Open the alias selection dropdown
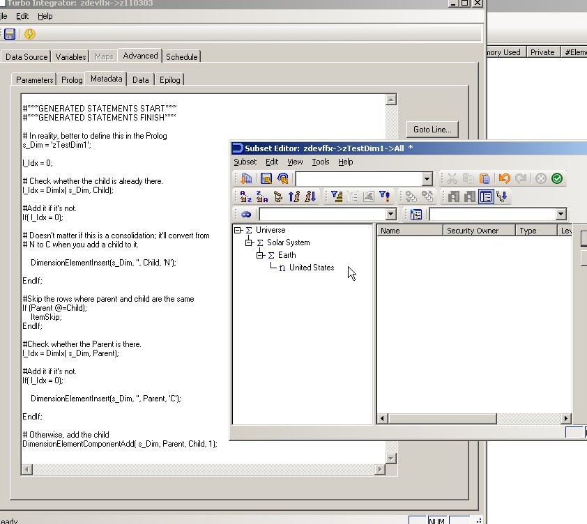This screenshot has height=524, width=587. pos(561,214)
